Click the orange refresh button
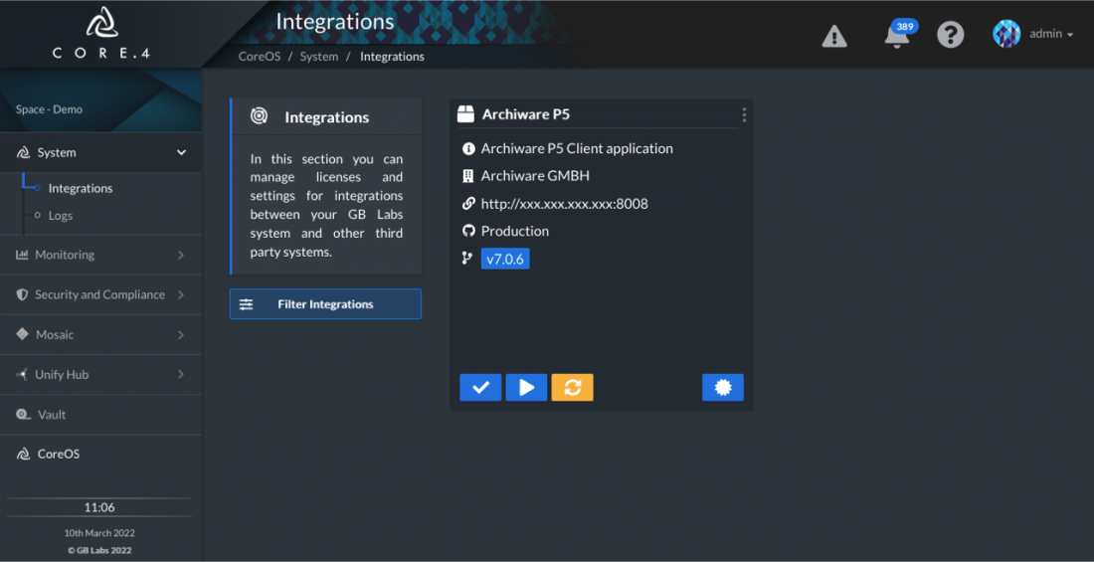The height and width of the screenshot is (562, 1094). 572,388
